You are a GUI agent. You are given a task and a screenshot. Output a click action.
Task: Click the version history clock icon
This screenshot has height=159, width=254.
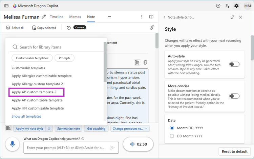69,28
